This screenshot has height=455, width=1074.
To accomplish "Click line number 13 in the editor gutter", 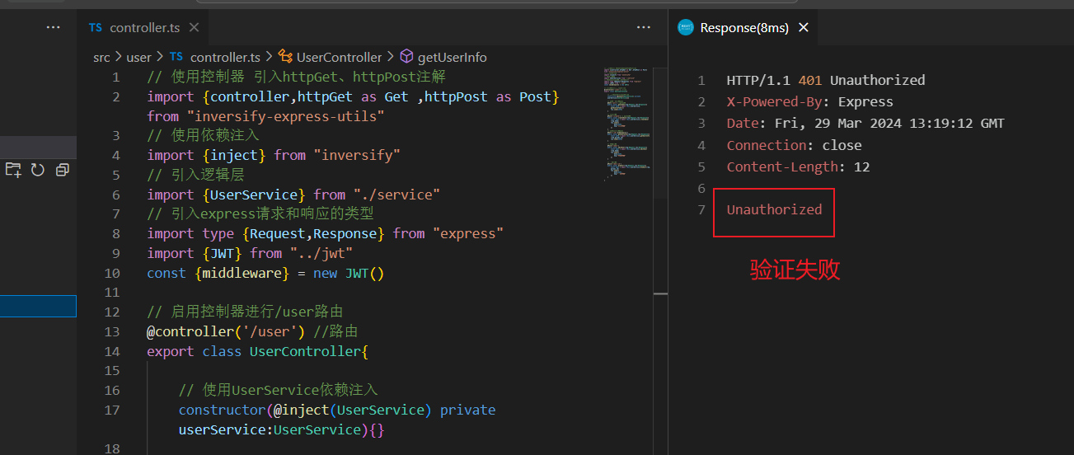I will (112, 331).
